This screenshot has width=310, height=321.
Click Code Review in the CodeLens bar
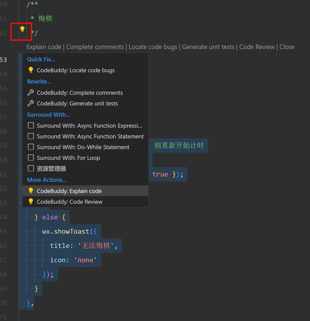coord(257,47)
